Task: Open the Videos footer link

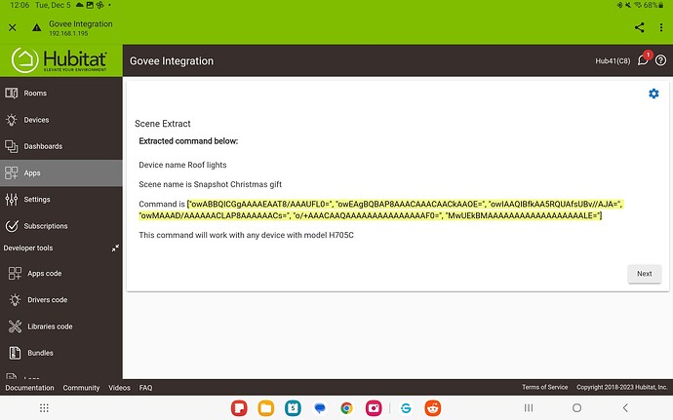Action: tap(119, 388)
